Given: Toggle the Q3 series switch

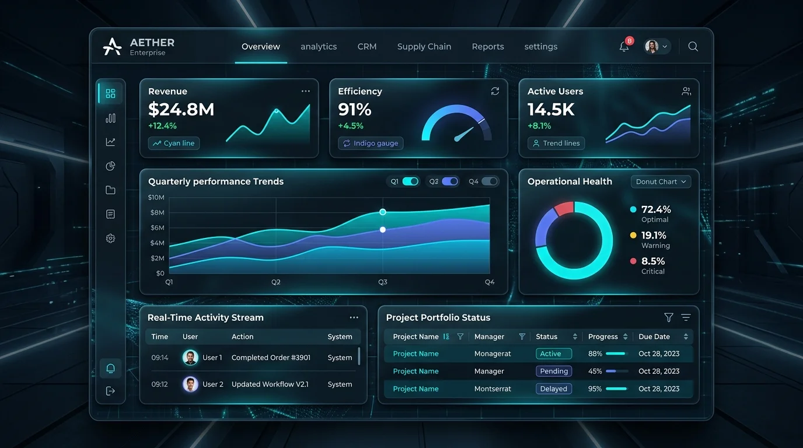Looking at the screenshot, I should click(450, 181).
